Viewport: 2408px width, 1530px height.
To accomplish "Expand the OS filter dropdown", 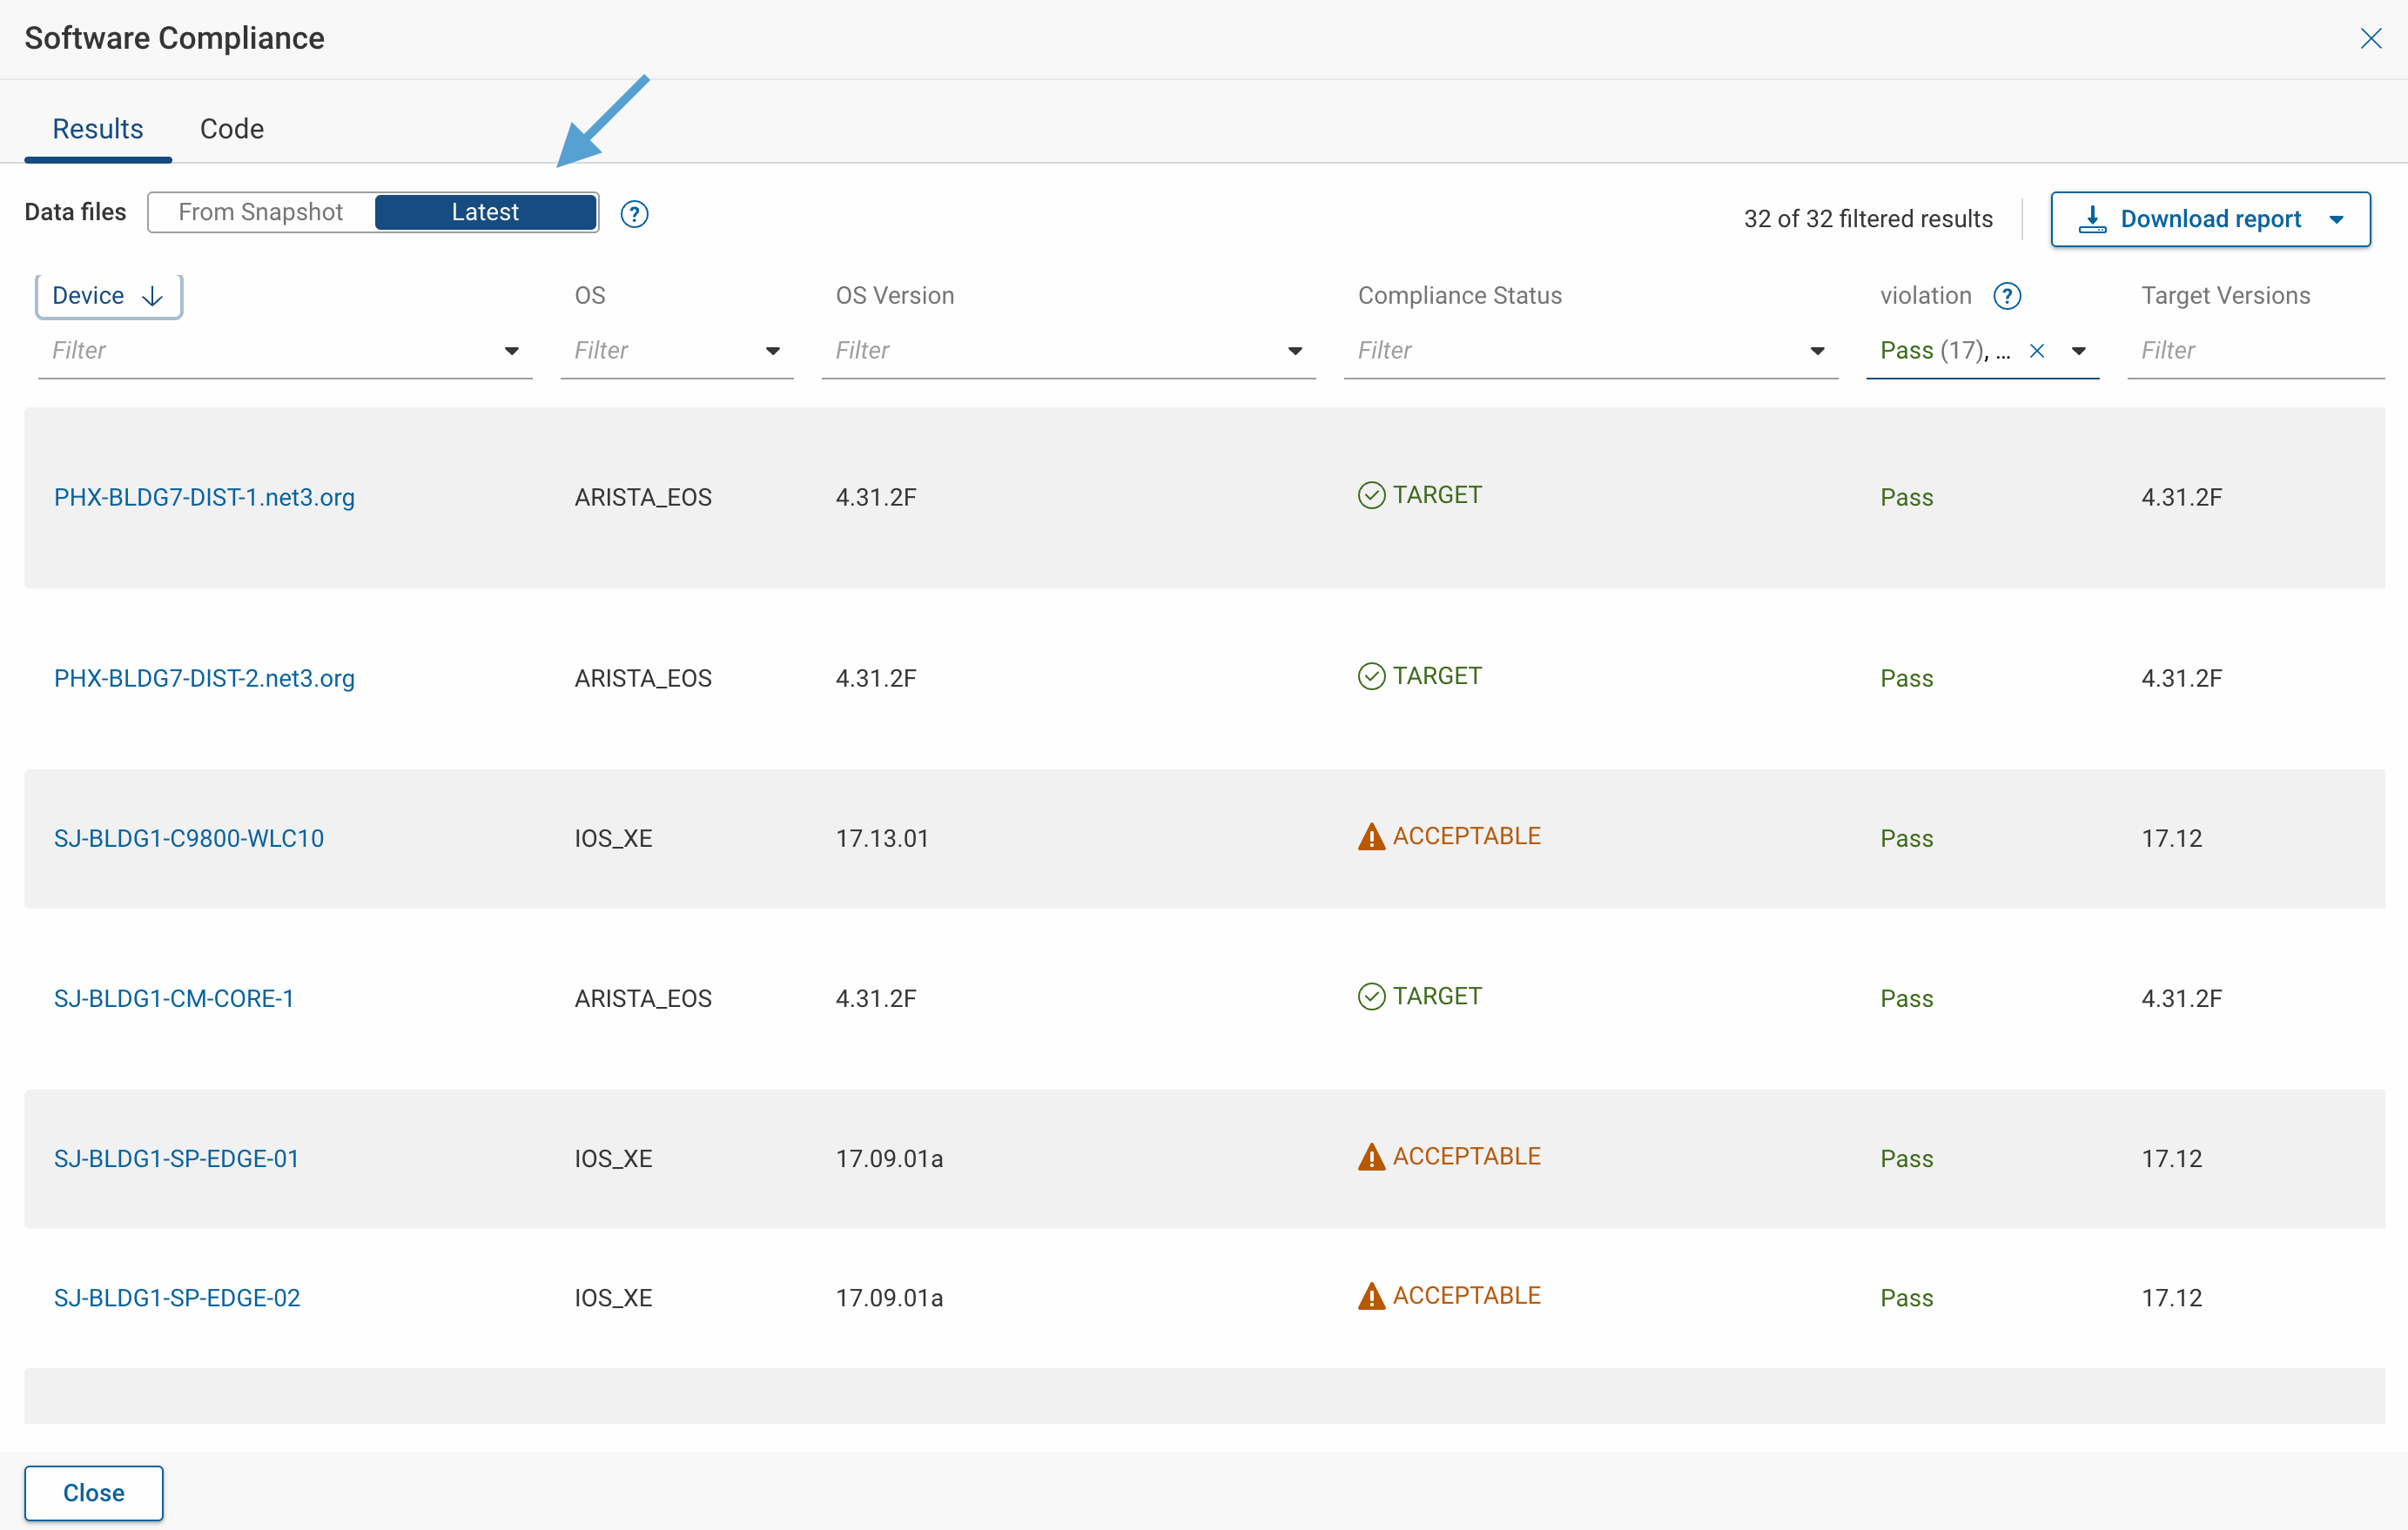I will tap(772, 351).
